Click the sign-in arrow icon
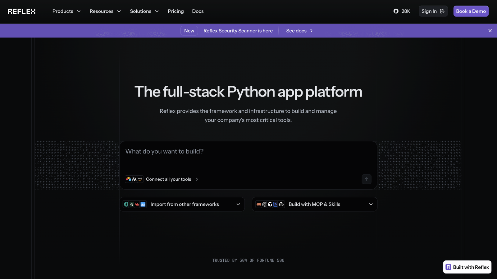Screen dimensions: 497x279 pyautogui.click(x=442, y=11)
